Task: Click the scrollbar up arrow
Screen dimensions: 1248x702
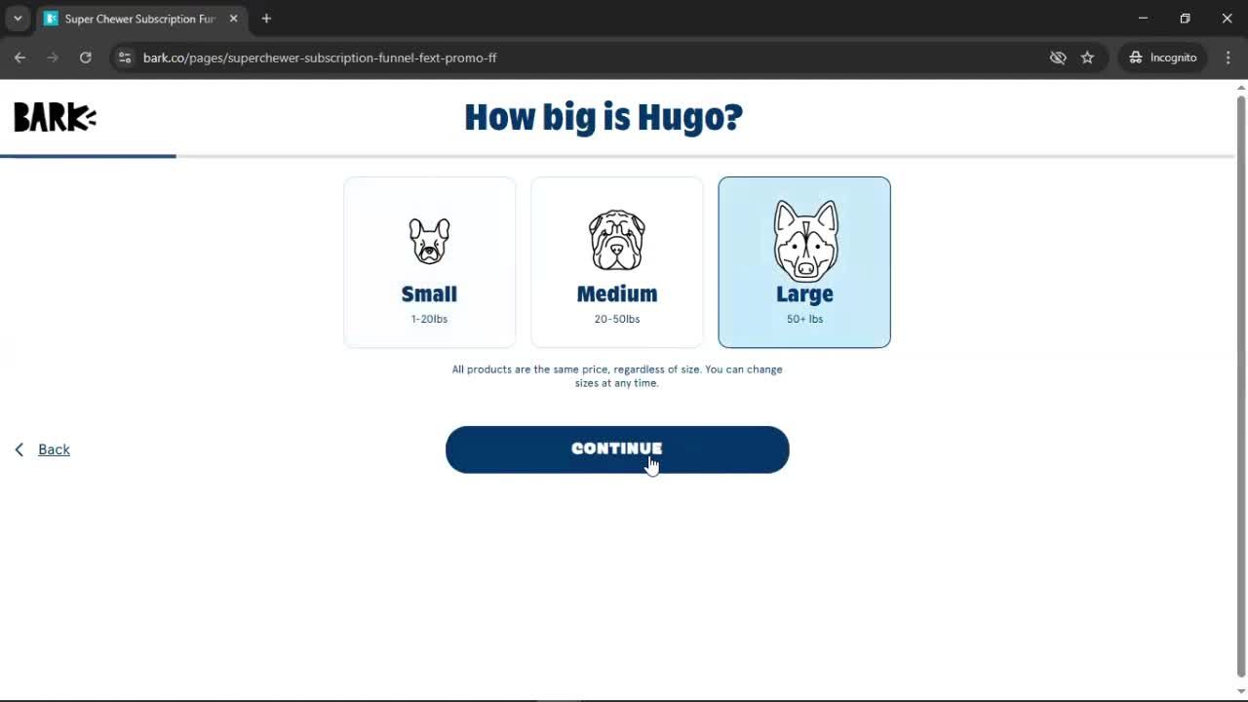Action: [1241, 88]
